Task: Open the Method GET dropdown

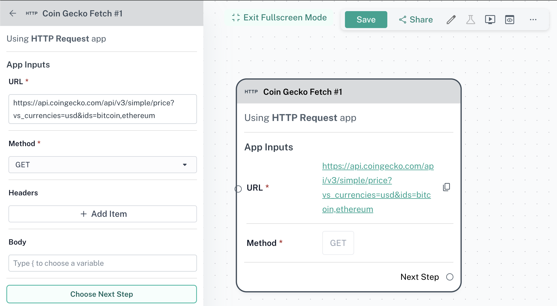Action: [x=102, y=165]
